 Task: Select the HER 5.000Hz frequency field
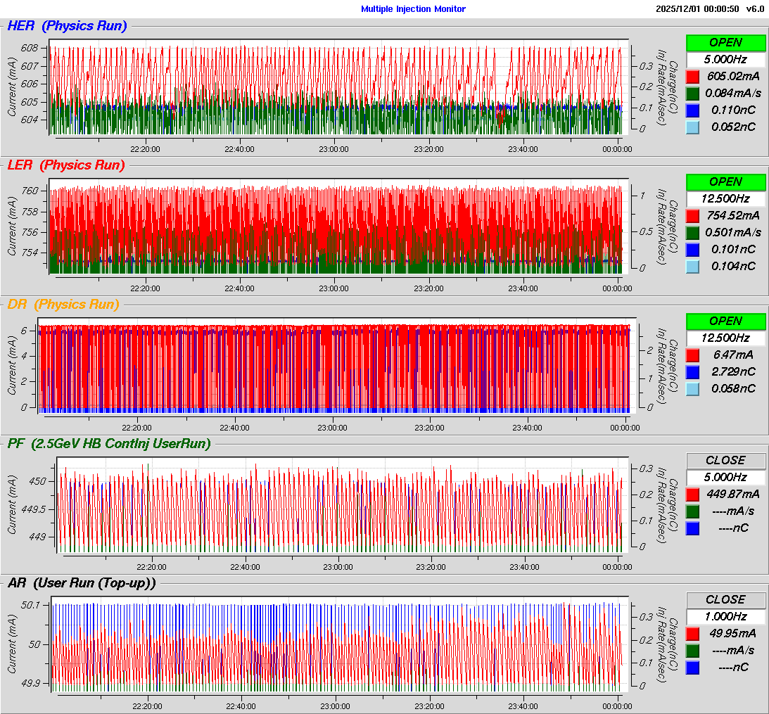725,59
